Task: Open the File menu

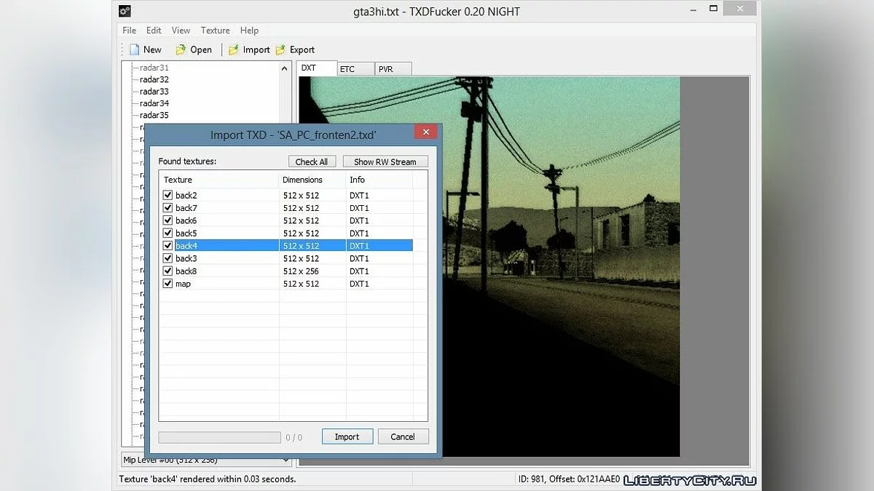Action: click(x=129, y=31)
